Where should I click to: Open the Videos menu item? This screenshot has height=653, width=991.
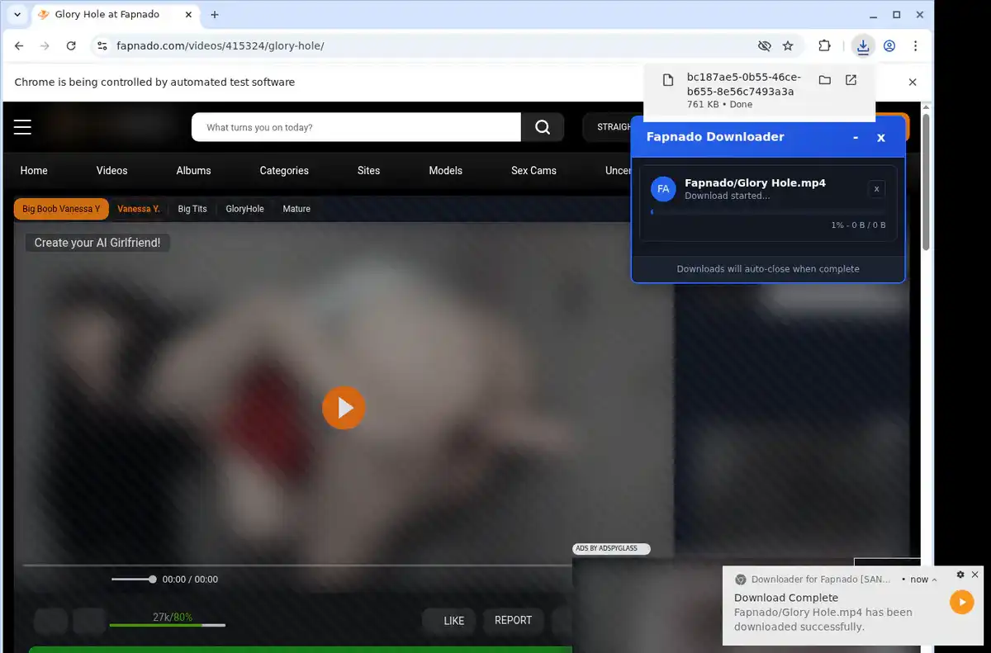coord(111,170)
